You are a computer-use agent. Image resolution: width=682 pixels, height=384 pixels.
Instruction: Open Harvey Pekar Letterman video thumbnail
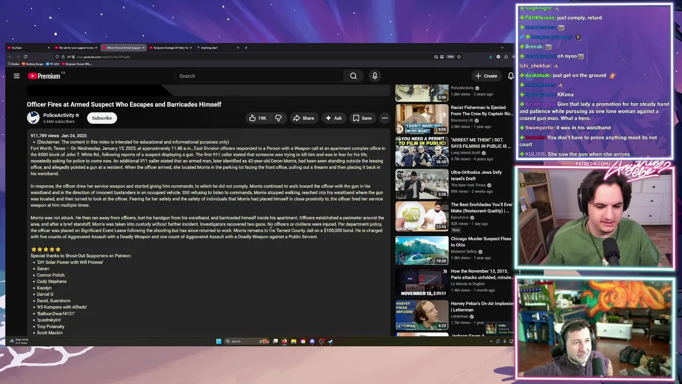point(421,315)
